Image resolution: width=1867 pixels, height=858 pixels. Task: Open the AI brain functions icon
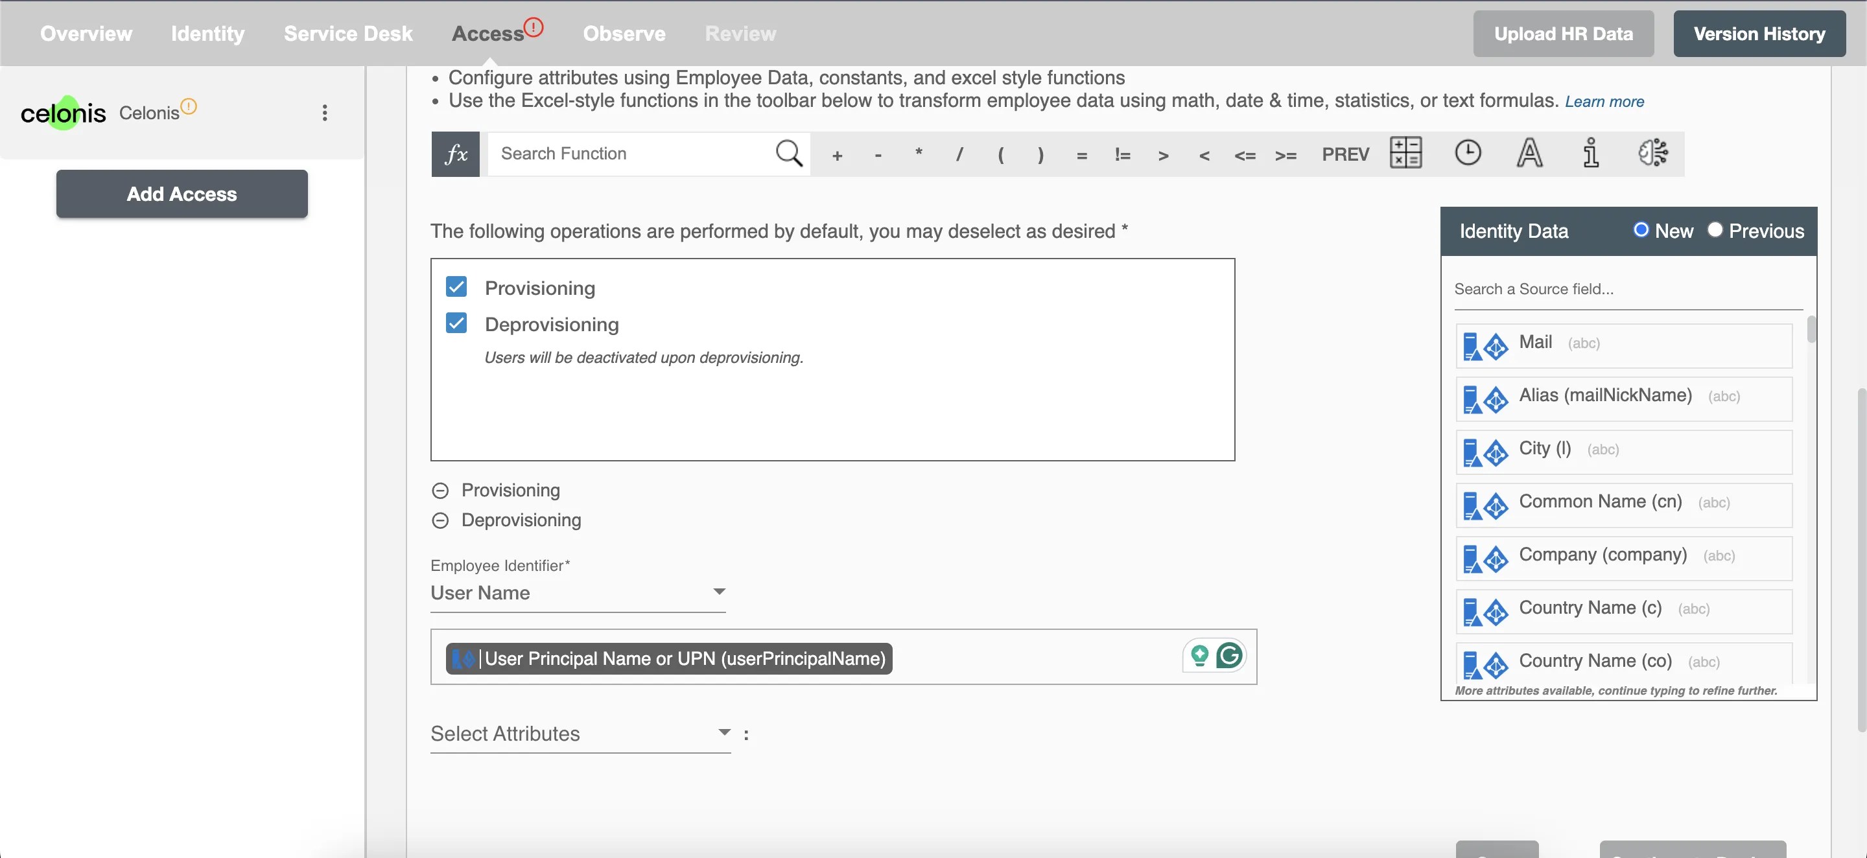(1653, 153)
